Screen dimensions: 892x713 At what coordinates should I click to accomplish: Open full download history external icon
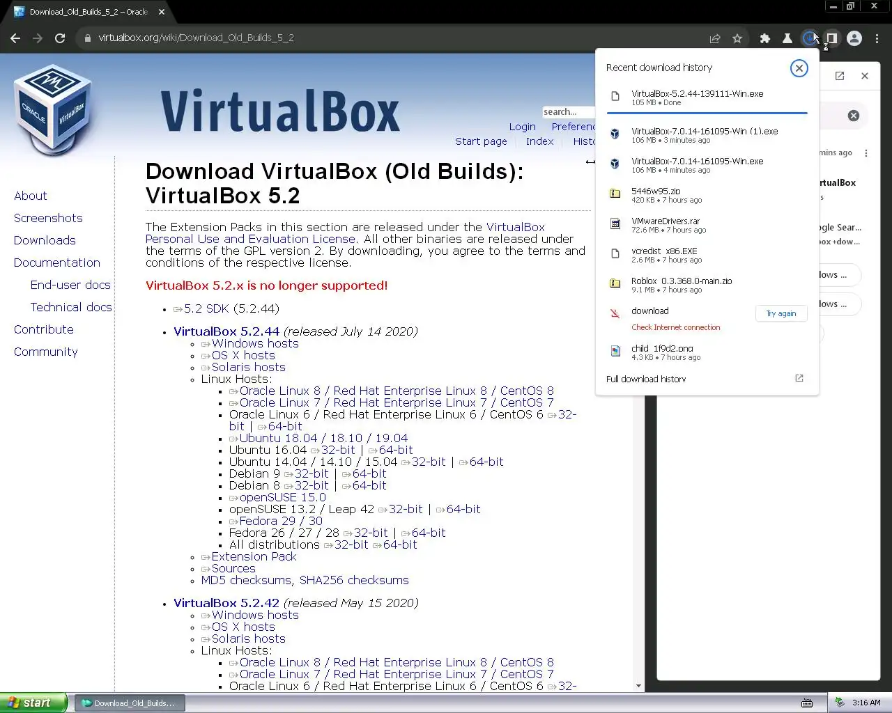(x=799, y=378)
